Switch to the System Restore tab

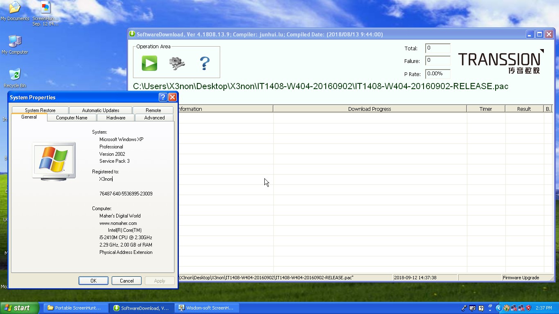click(40, 110)
